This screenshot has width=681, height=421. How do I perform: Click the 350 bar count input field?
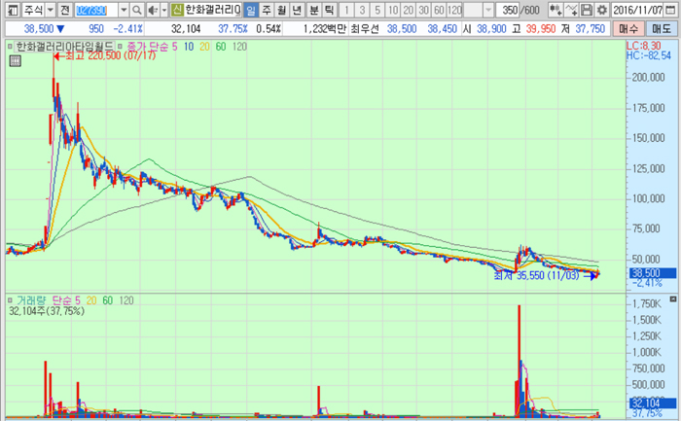506,10
